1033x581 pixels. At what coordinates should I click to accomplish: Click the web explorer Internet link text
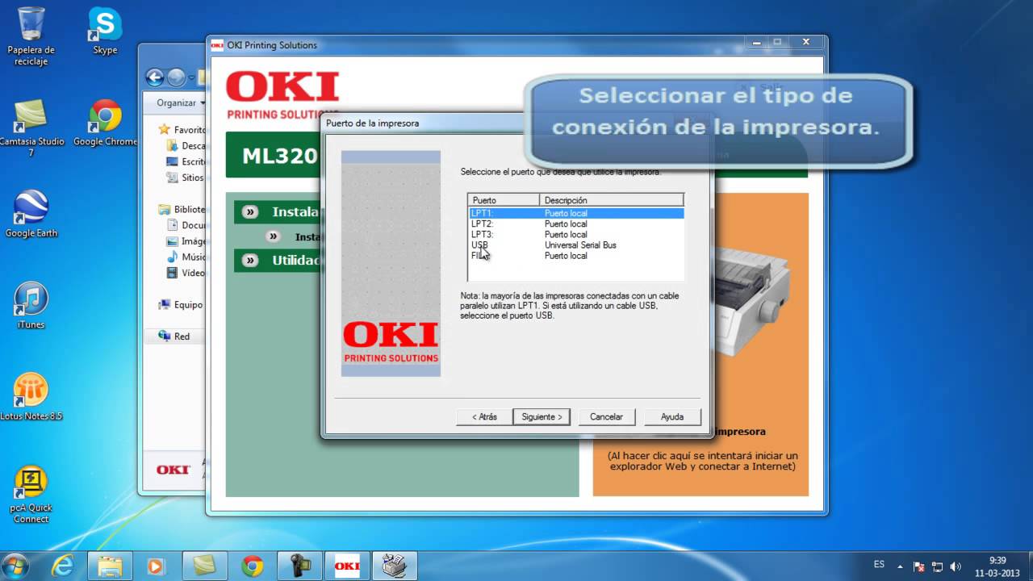[x=702, y=461]
